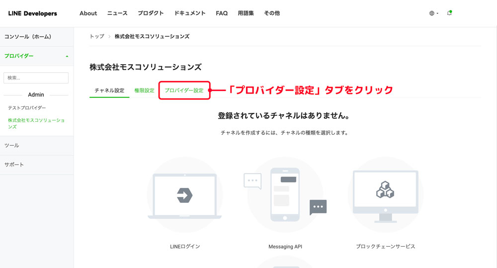
Task: Switch to the チャネル設定 tab
Action: click(109, 90)
